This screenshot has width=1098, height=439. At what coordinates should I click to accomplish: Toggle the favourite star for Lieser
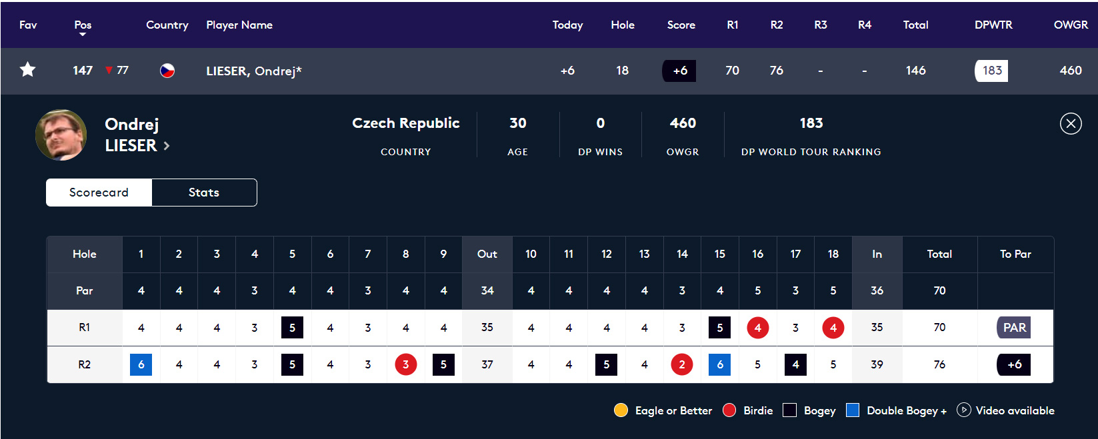pos(27,70)
